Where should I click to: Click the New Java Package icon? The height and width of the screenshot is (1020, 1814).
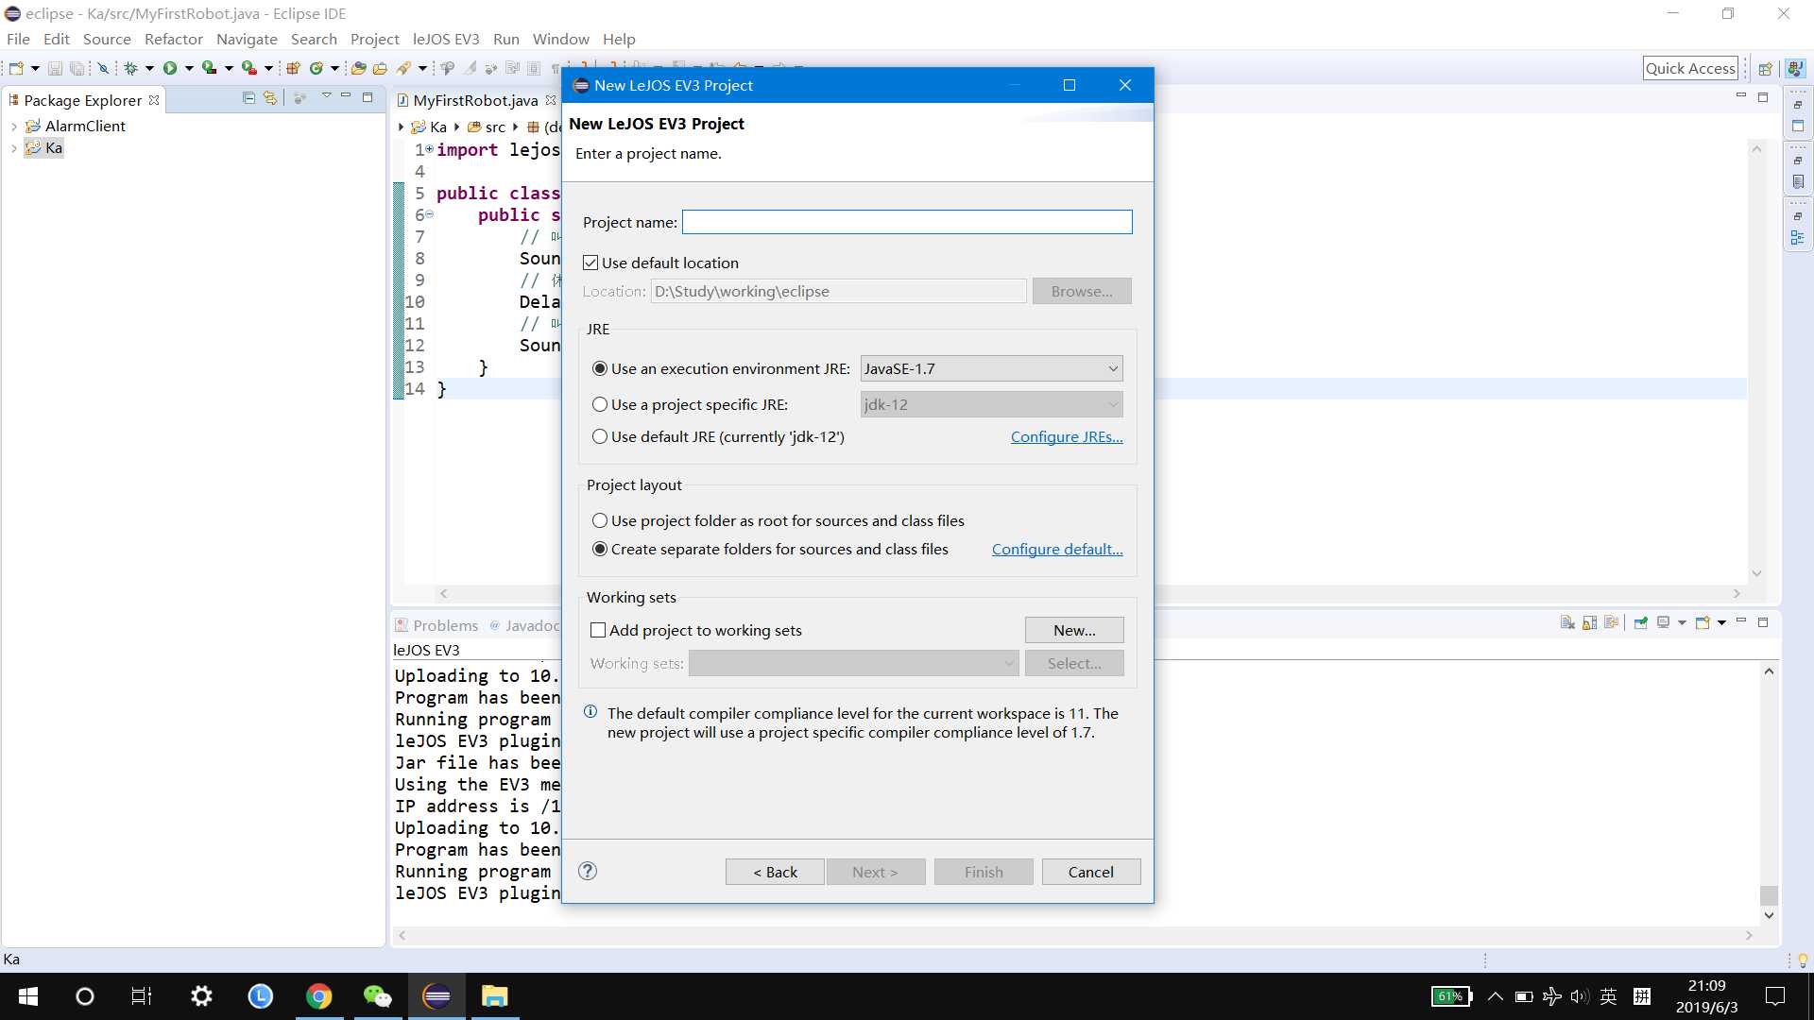[x=293, y=68]
